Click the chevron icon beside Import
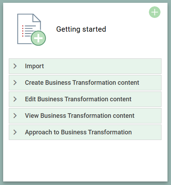 15,66
